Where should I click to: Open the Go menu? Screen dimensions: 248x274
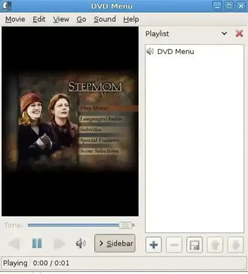[x=81, y=19]
